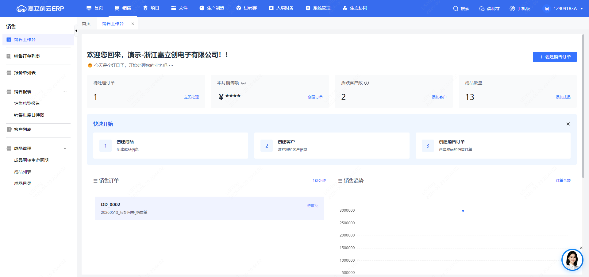The width and height of the screenshot is (589, 277).
Task: Click the 创建销售订单 button
Action: 555,57
